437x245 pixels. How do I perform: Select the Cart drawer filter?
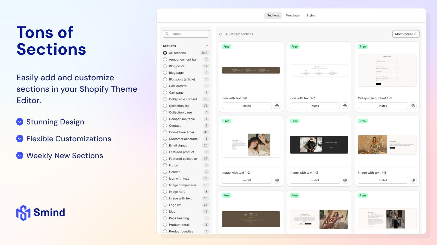pos(165,86)
